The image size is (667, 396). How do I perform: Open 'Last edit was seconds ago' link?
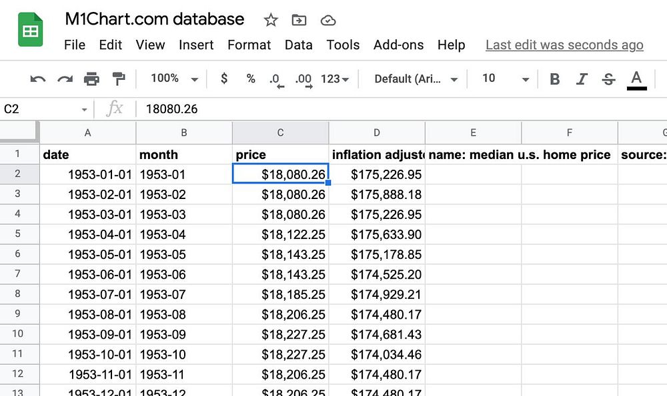click(x=564, y=45)
